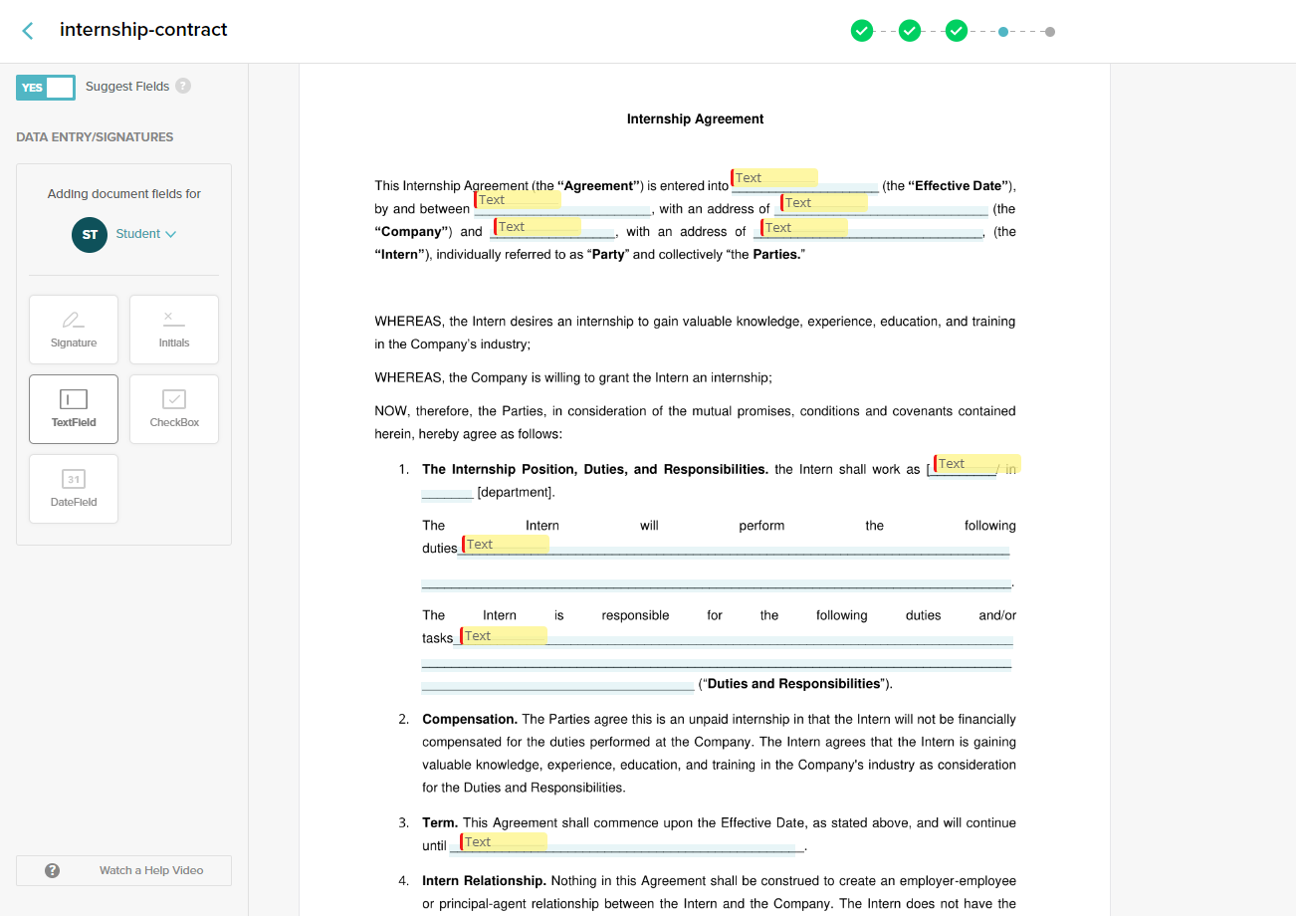Image resolution: width=1296 pixels, height=916 pixels.
Task: Navigate back using the left arrow
Action: click(26, 30)
